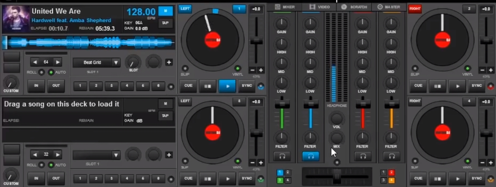Select the blue LEFT button on deck 1
Image resolution: width=496 pixels, height=187 pixels.
click(x=185, y=8)
